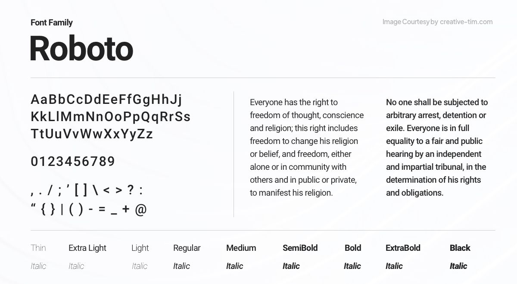Select the Black weight label
Image resolution: width=517 pixels, height=284 pixels.
click(460, 248)
